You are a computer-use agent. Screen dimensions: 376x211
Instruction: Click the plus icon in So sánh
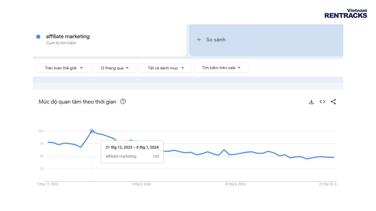(199, 40)
